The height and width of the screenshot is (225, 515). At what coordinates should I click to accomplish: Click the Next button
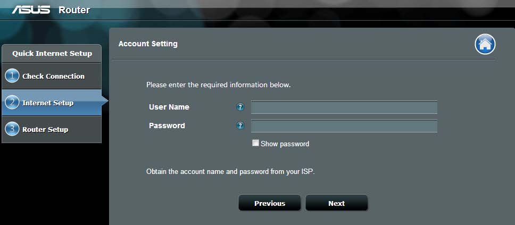(x=337, y=203)
